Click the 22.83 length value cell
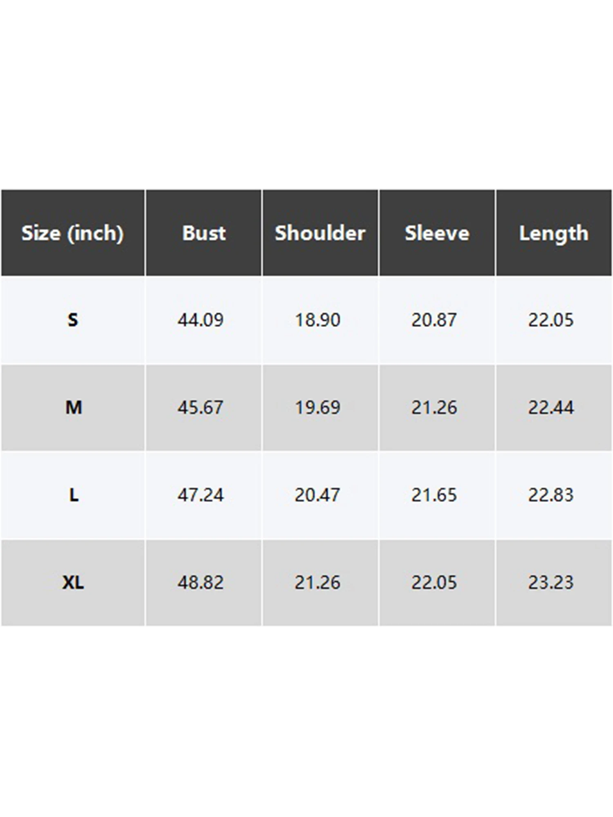The image size is (613, 817). pyautogui.click(x=551, y=495)
